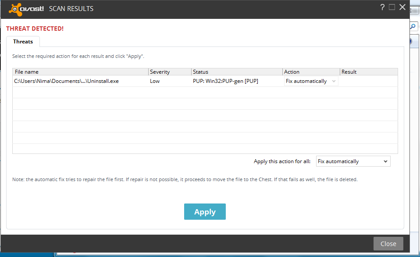Click the Status column header

[237, 72]
